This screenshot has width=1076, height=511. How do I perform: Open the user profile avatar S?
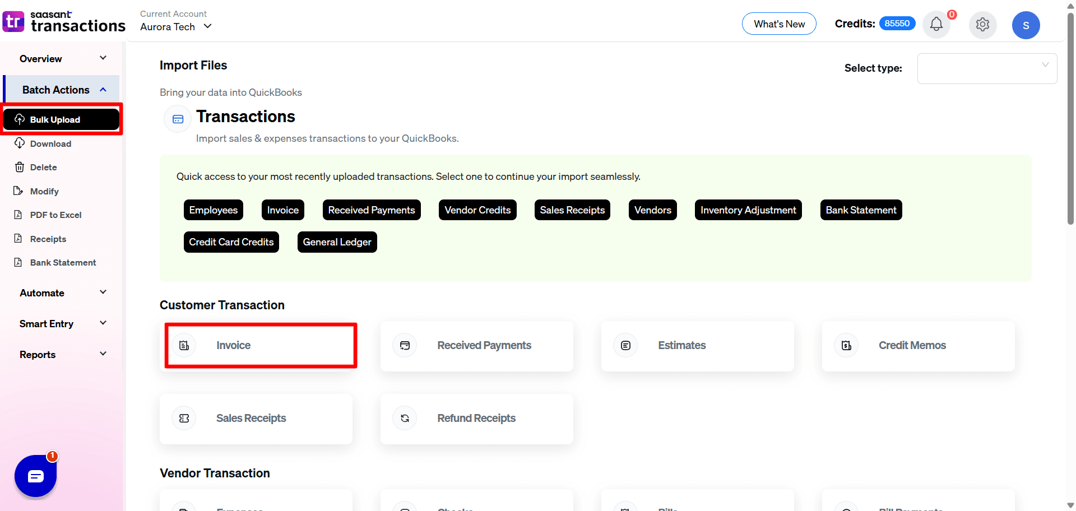(1026, 25)
